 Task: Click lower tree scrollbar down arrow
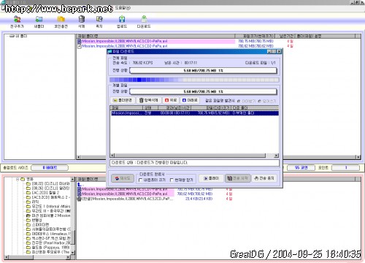(x=73, y=253)
